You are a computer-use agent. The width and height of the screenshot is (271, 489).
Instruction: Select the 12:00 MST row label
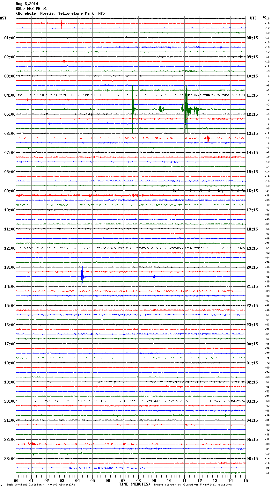10,248
